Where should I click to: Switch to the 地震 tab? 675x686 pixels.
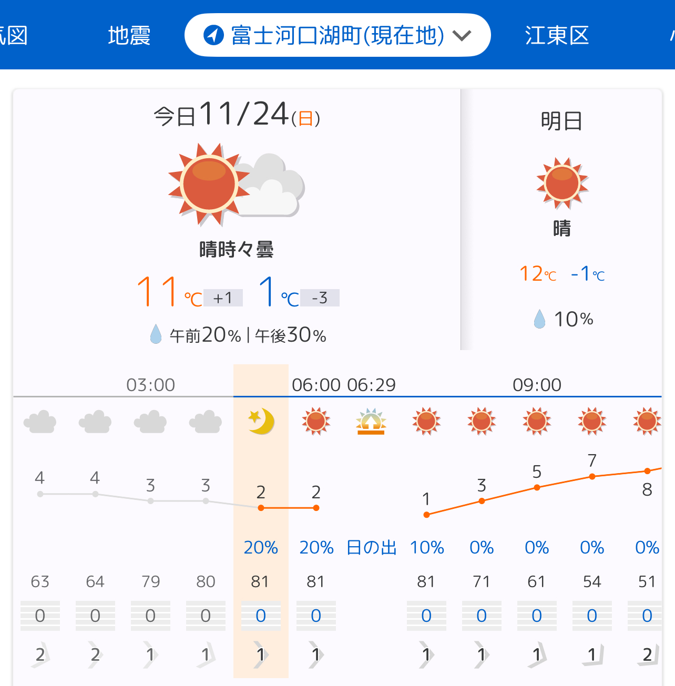(x=129, y=35)
